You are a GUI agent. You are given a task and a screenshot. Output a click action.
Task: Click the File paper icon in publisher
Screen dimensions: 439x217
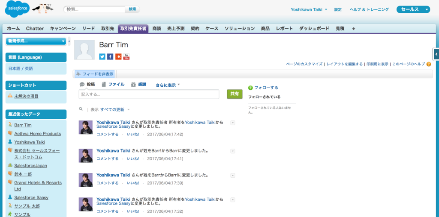[x=104, y=84]
